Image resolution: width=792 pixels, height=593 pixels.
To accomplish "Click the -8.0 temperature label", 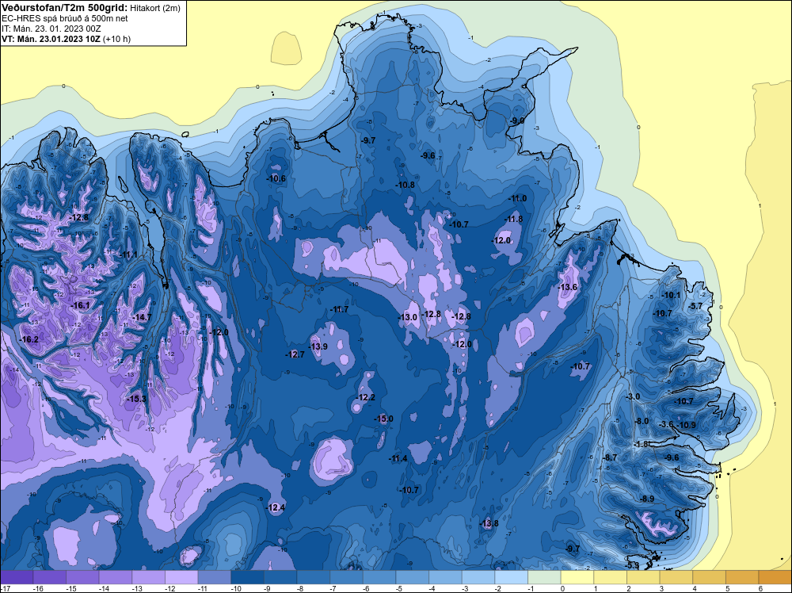I will tap(641, 421).
